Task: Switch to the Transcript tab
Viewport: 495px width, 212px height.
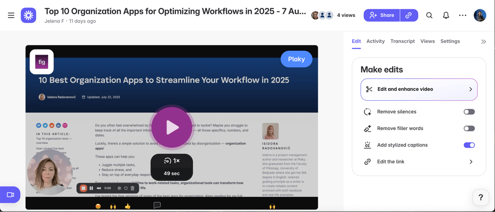Action: pos(402,41)
